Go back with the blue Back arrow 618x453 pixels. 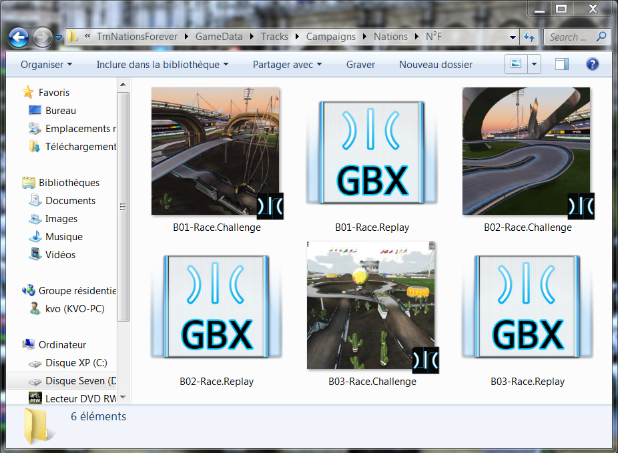pos(19,37)
